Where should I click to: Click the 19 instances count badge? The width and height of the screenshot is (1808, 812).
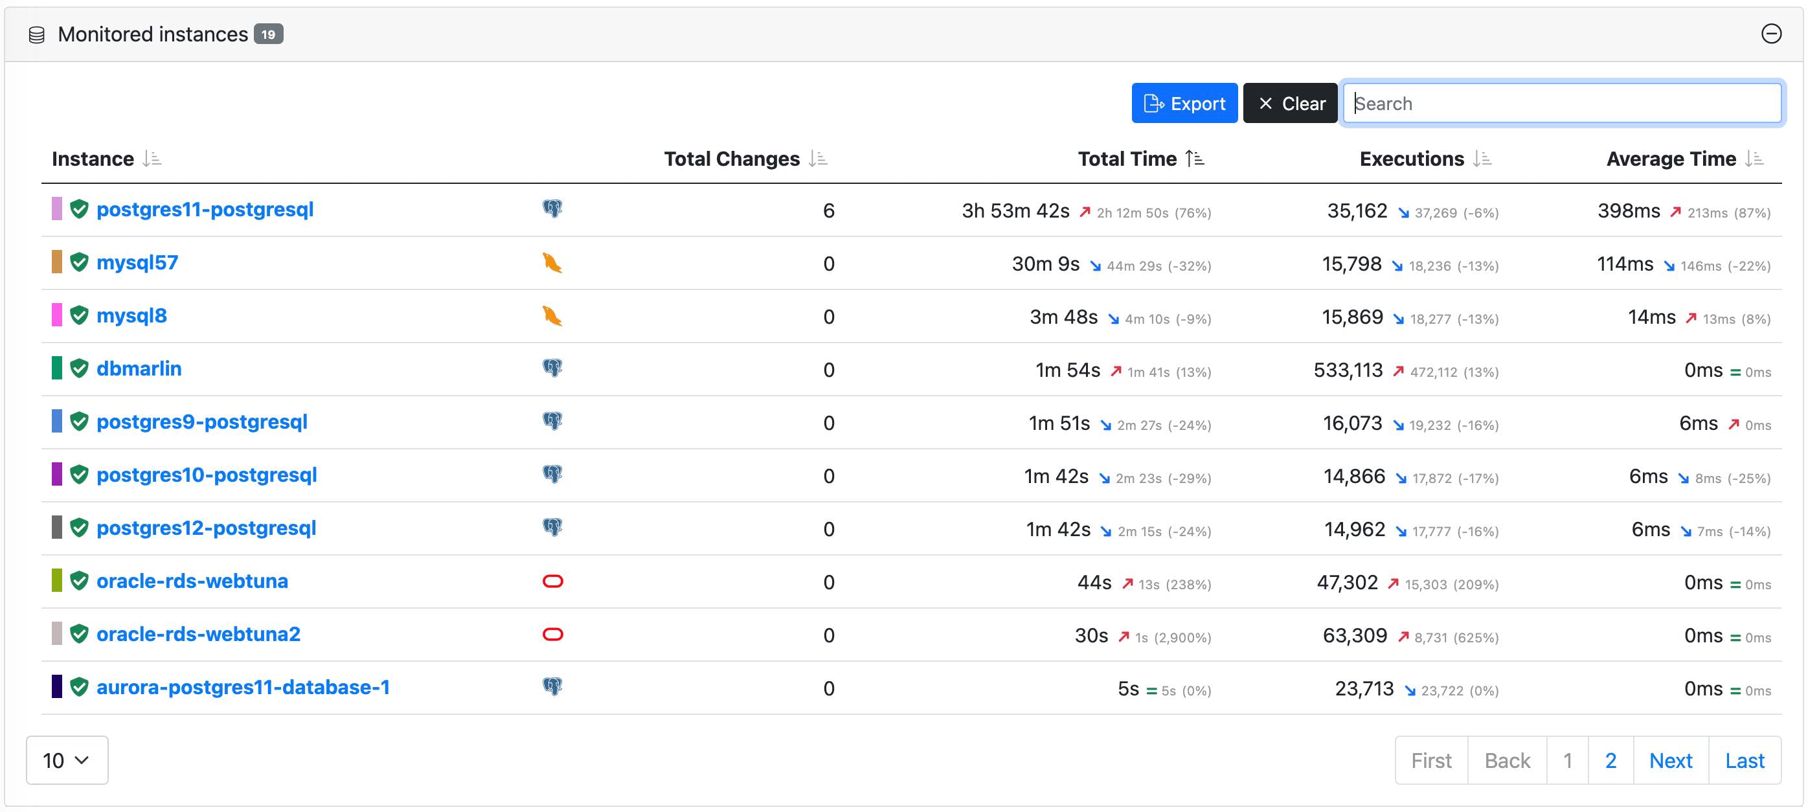coord(268,34)
